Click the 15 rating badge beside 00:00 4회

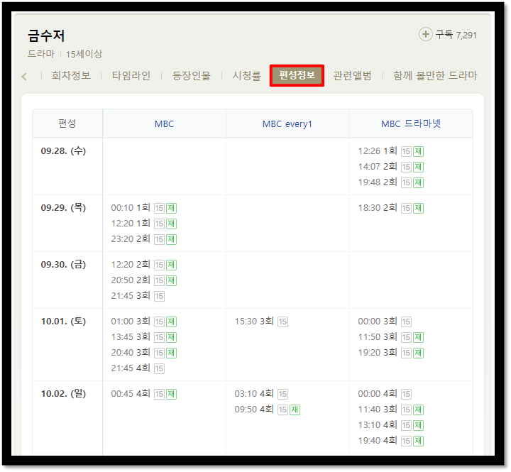[x=406, y=394]
